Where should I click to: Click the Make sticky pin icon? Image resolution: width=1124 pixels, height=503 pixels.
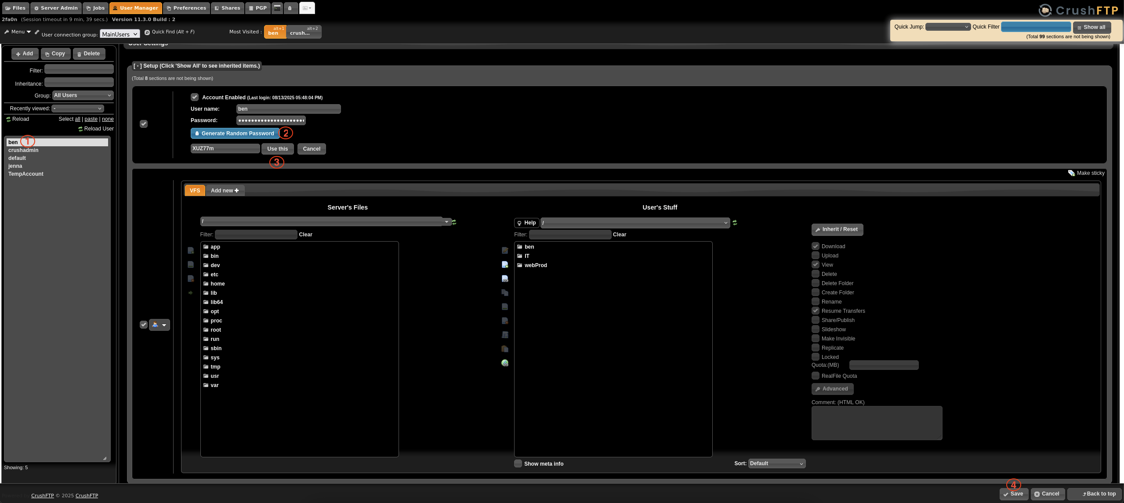(x=1071, y=173)
